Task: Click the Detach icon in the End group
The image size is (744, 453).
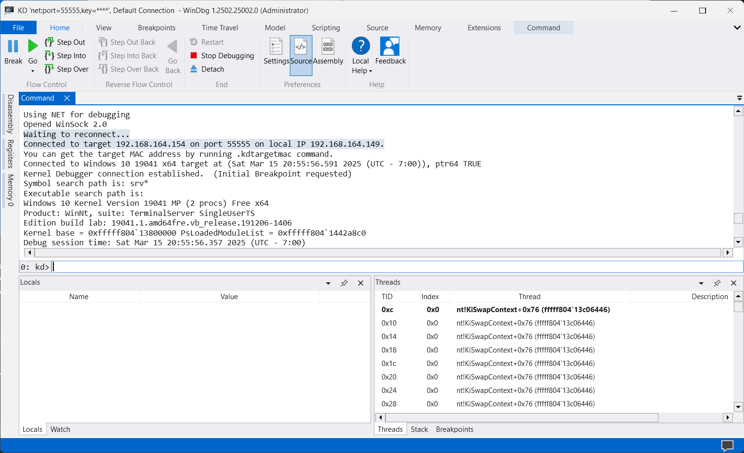Action: (x=194, y=69)
